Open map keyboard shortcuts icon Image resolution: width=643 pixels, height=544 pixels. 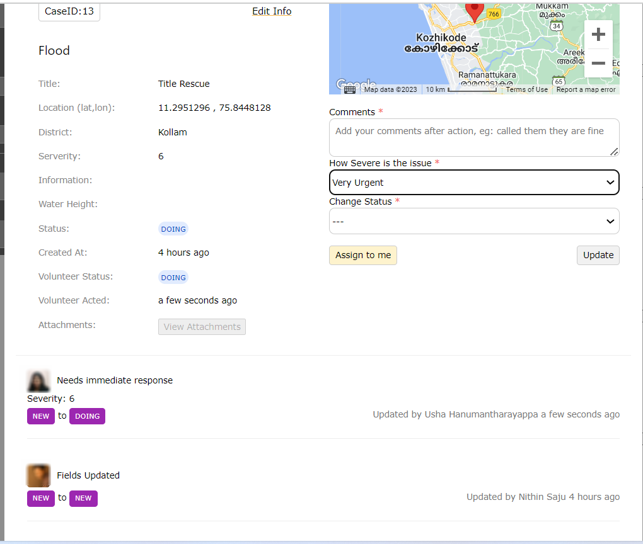coord(350,89)
